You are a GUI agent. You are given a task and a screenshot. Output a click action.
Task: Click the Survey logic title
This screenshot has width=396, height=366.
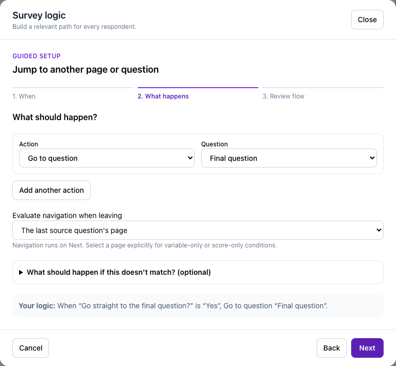point(39,15)
